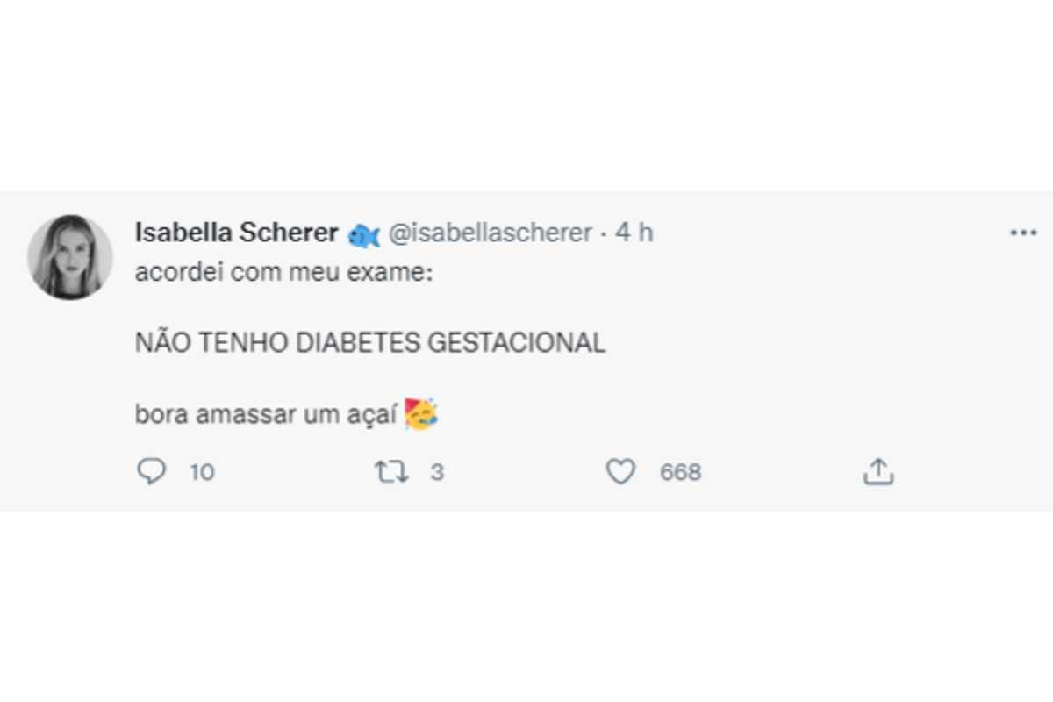Open Isabella Scherer's profile photo
The height and width of the screenshot is (702, 1053).
(70, 256)
